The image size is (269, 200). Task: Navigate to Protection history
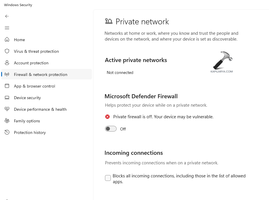tap(30, 132)
